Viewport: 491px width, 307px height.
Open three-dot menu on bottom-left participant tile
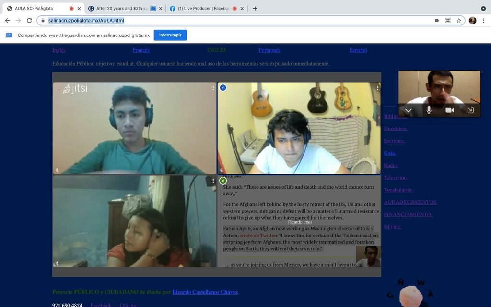click(x=213, y=181)
